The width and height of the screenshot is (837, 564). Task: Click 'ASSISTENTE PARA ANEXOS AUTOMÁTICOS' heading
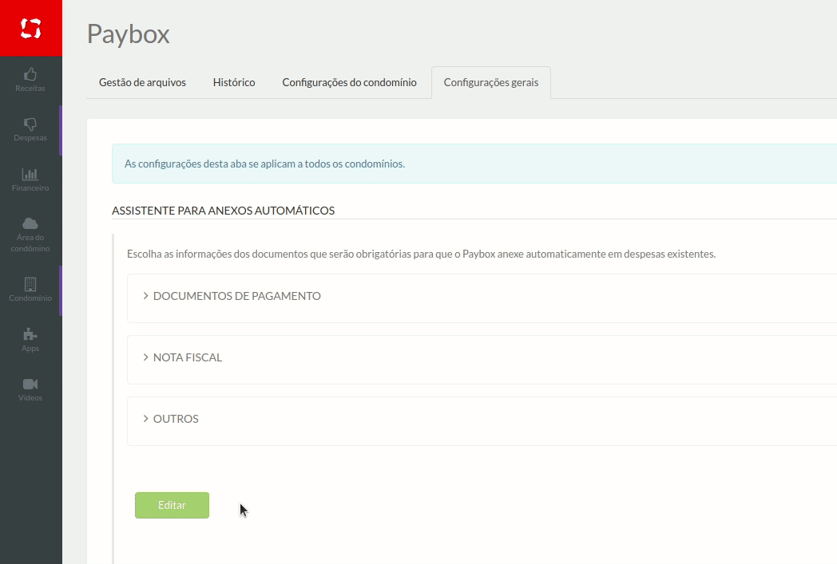point(223,211)
